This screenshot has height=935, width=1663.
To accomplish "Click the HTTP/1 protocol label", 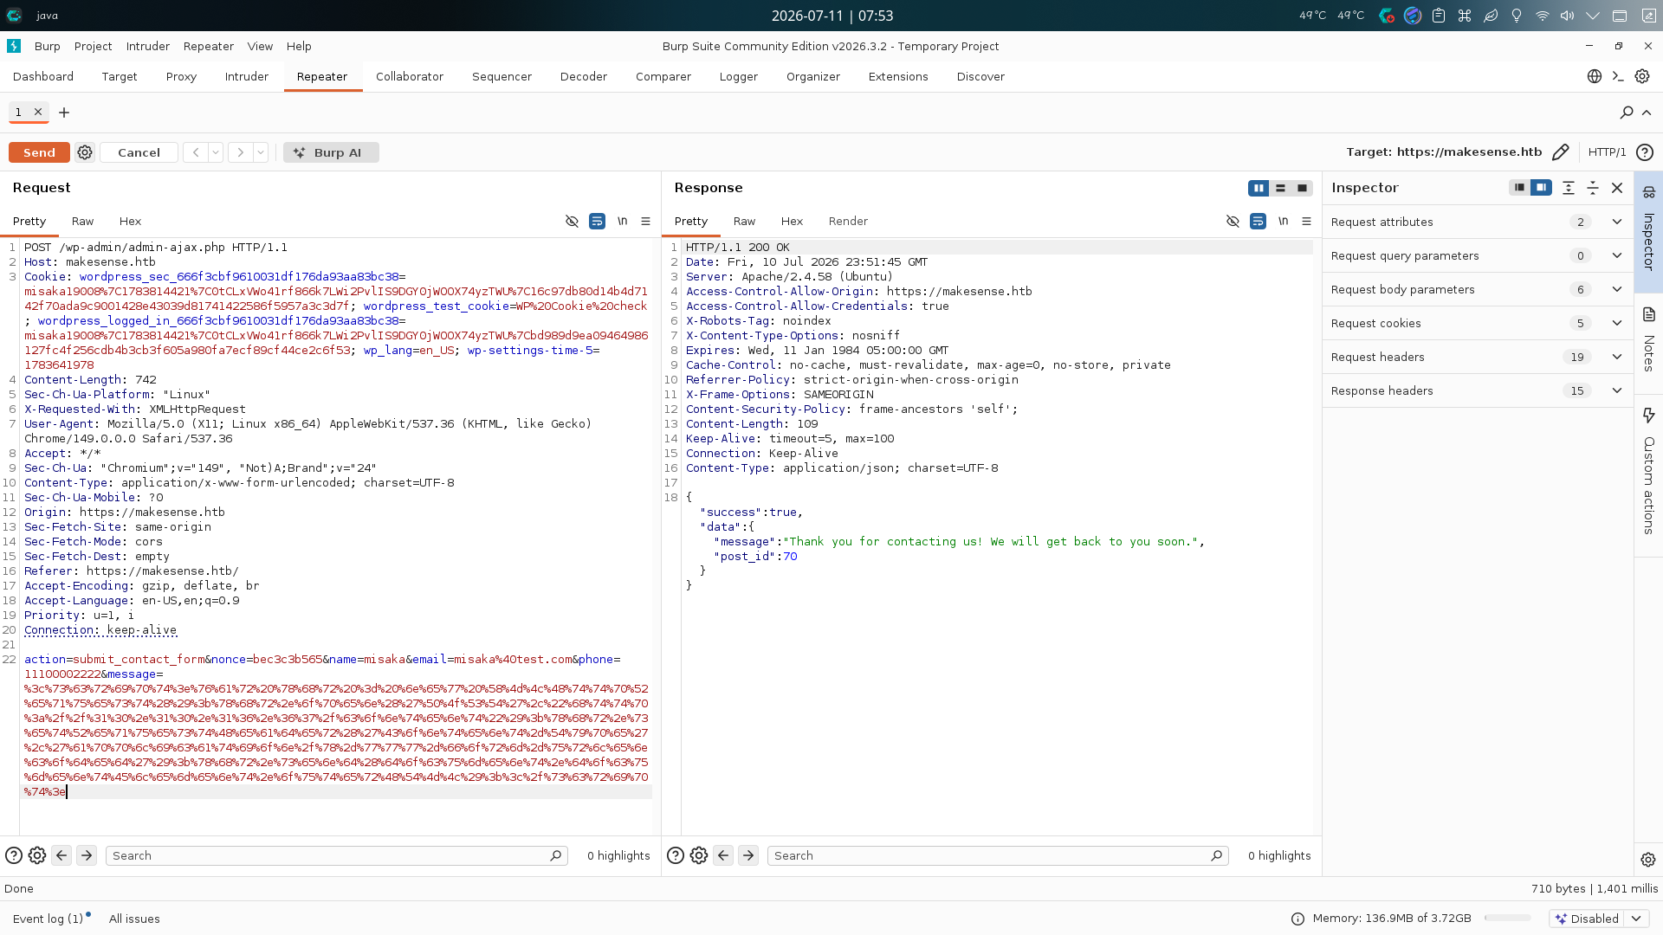I will pyautogui.click(x=1608, y=152).
